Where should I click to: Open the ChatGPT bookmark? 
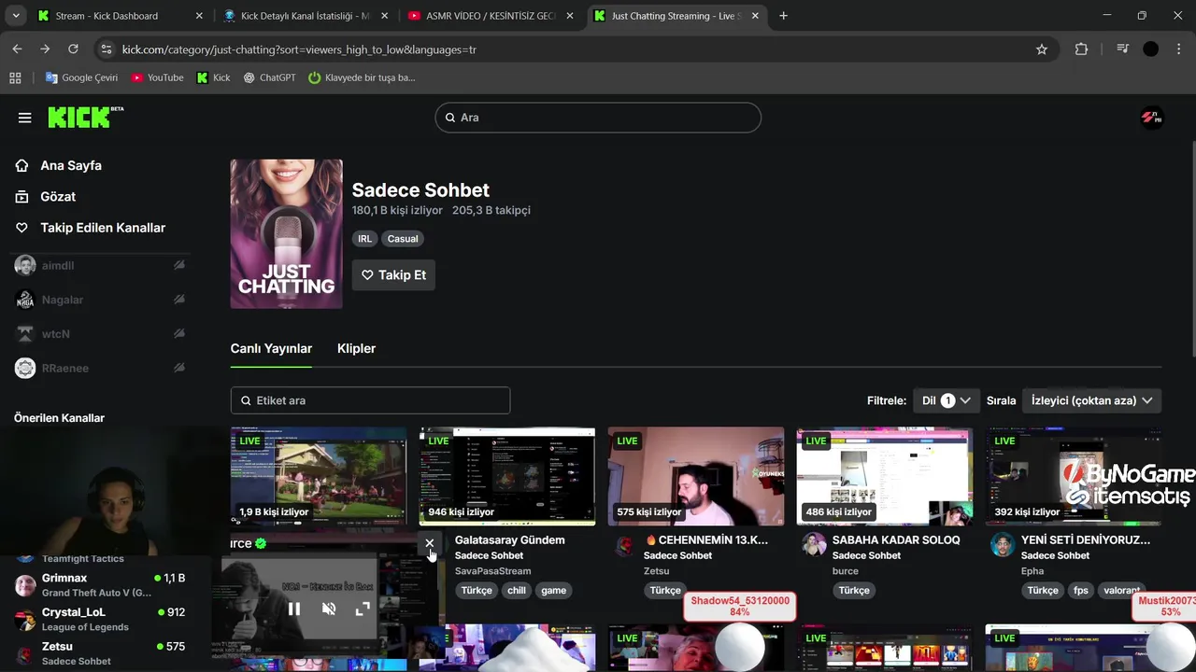click(x=269, y=77)
